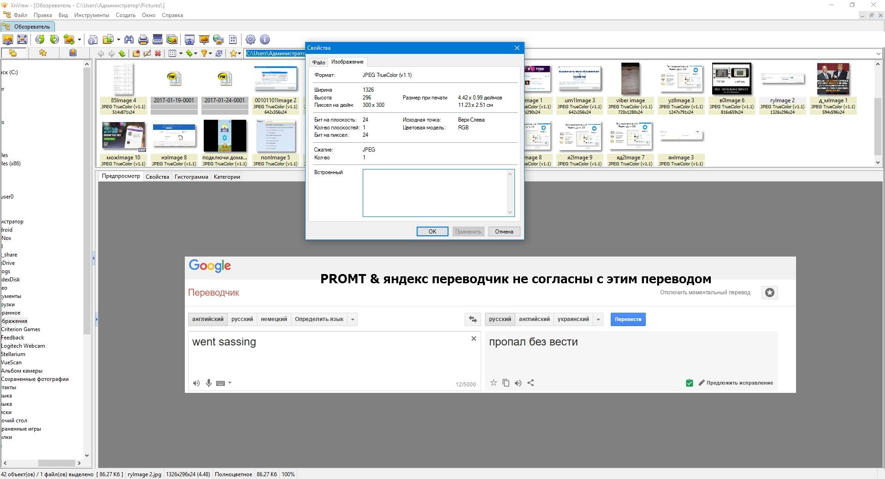Select the ryImage 2 thumbnail
The width and height of the screenshot is (885, 479).
783,89
